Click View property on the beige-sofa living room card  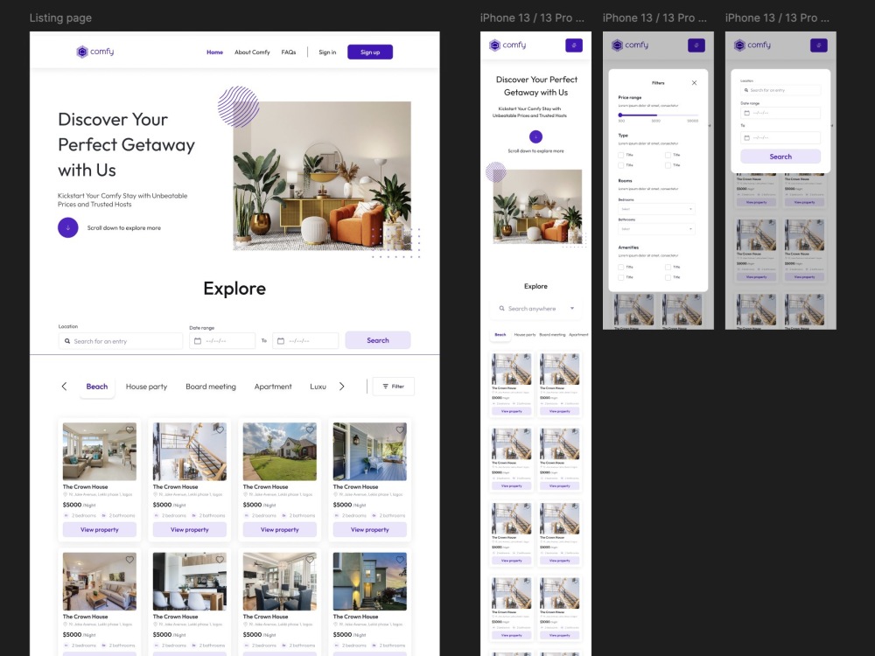[100, 529]
